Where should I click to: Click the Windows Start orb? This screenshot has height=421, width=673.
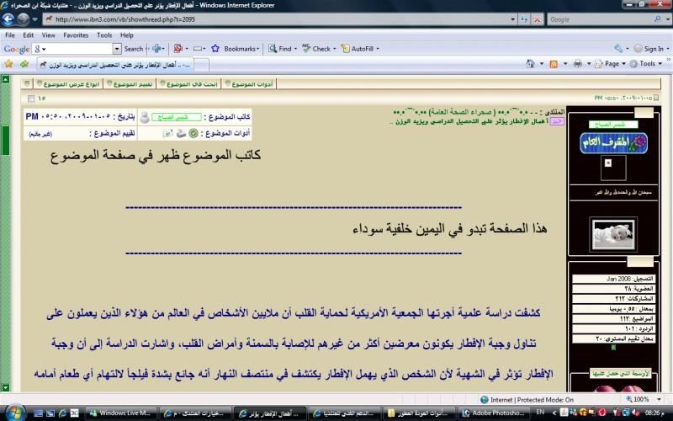click(14, 413)
